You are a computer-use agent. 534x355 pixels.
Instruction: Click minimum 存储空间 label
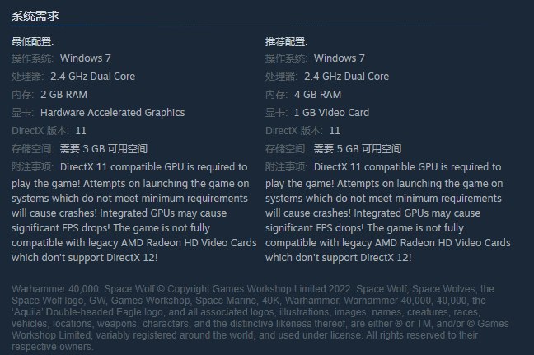tap(32, 149)
